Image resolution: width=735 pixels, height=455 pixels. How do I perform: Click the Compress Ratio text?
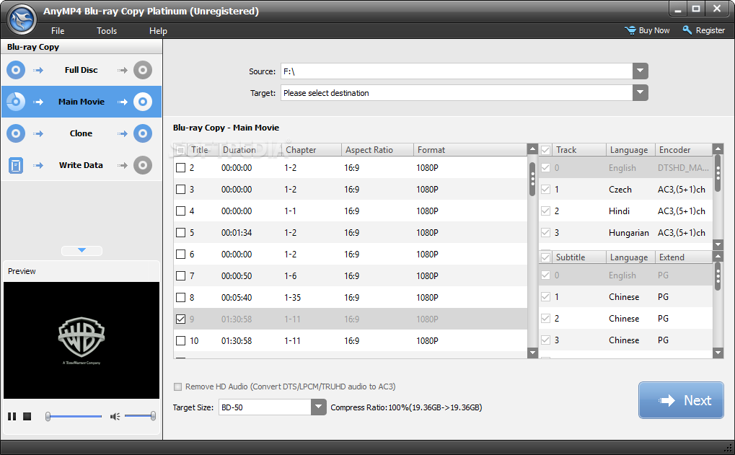pyautogui.click(x=406, y=407)
